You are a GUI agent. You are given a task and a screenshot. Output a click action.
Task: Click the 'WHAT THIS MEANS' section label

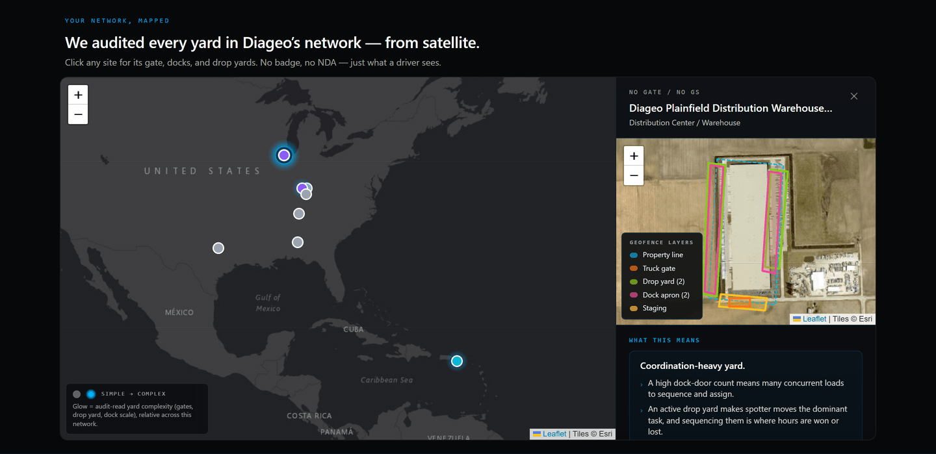click(x=664, y=340)
